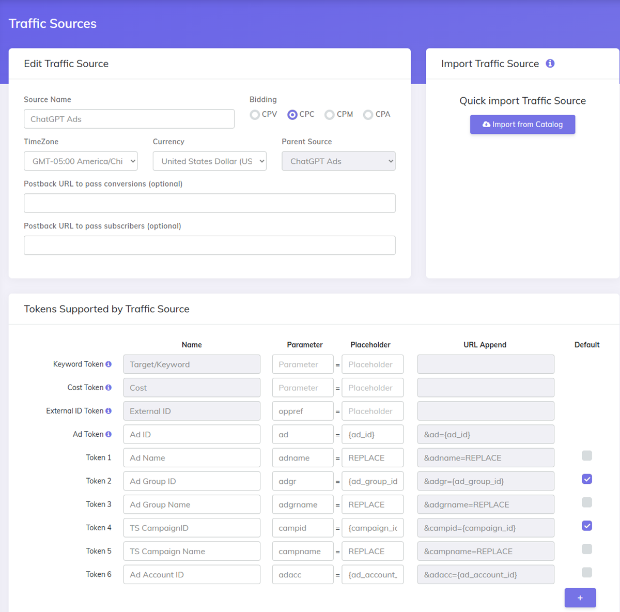Add a new token with the plus button
The width and height of the screenshot is (620, 612).
click(580, 598)
